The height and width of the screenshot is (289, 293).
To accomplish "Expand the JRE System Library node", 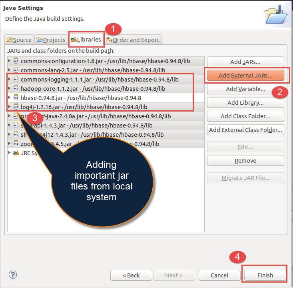I will click(x=10, y=153).
